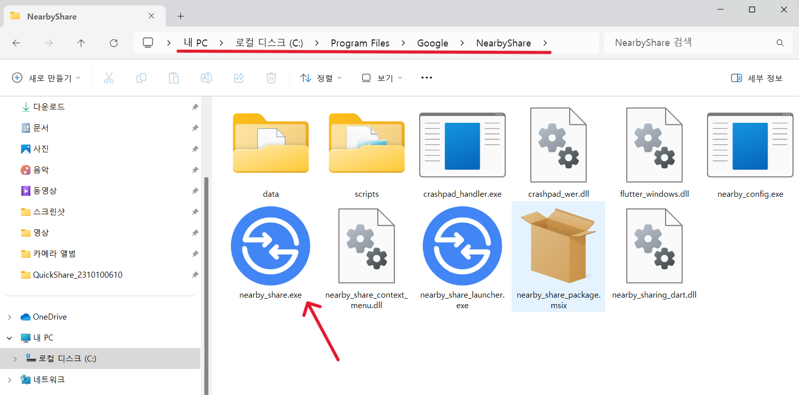Expand the 네트워크 tree node

point(9,380)
